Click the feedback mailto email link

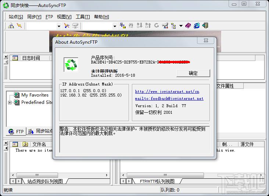169,99
